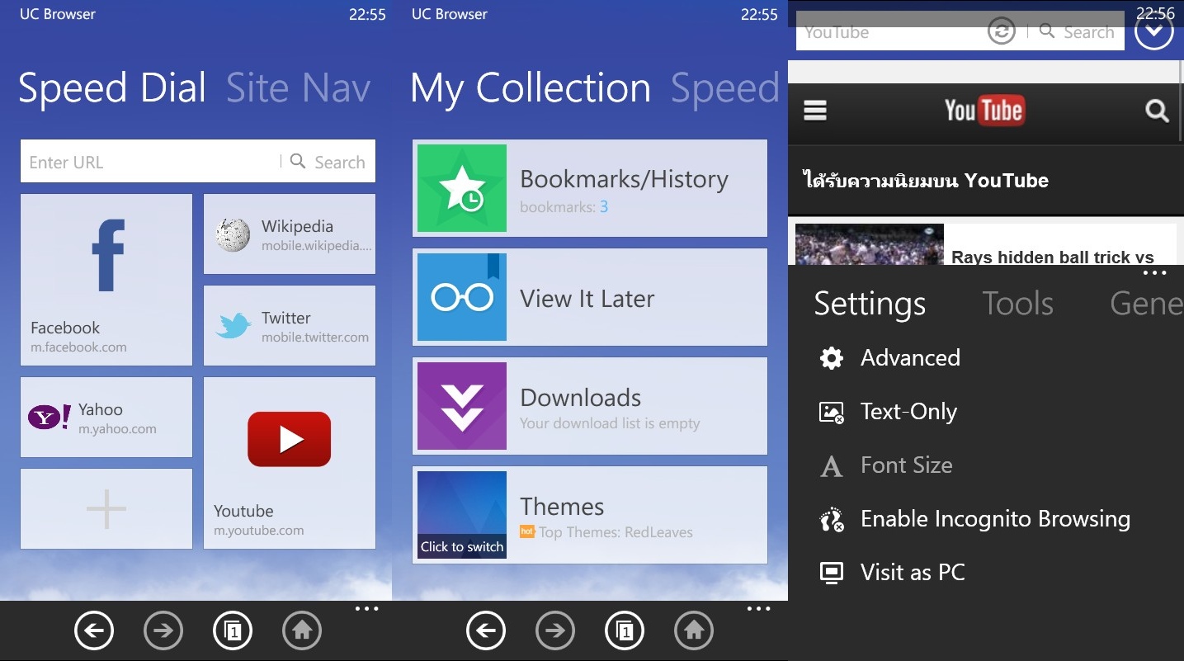Open the Rays hidden ball trick video
Image resolution: width=1184 pixels, height=661 pixels.
[986, 244]
